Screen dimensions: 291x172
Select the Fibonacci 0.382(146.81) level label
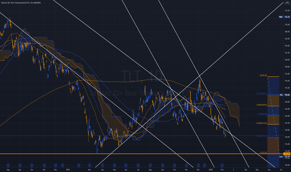click(x=262, y=105)
